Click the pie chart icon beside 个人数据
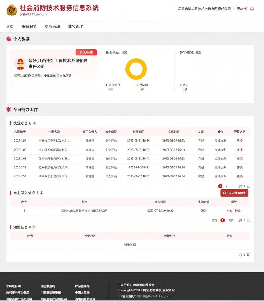Screen dimensions: 264x302 [9, 39]
